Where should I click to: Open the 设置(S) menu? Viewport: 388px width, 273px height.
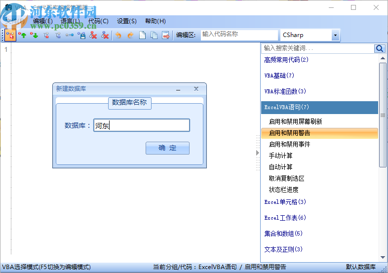127,21
